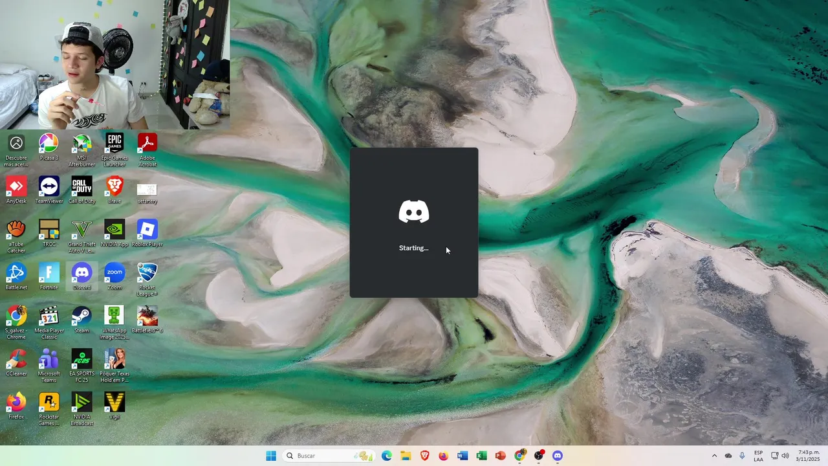Open the Windows Start menu
The image size is (828, 466).
271,456
